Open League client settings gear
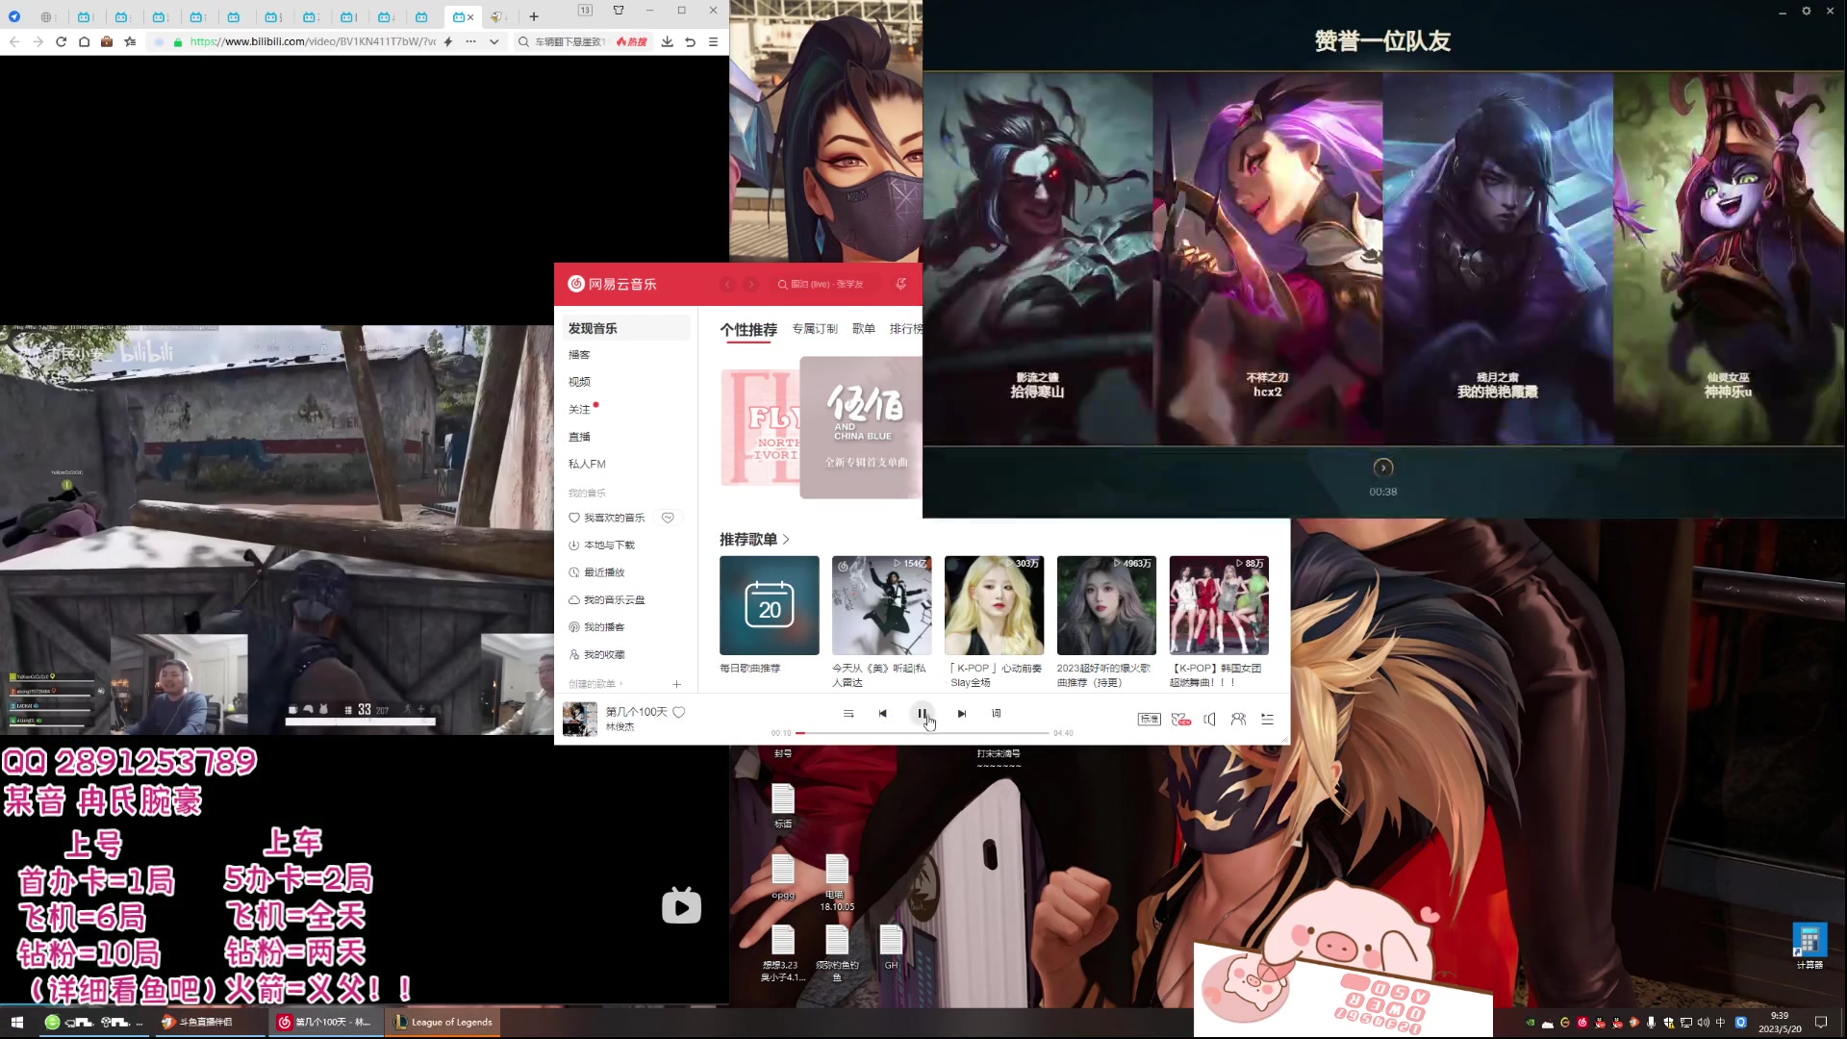 pos(1806,11)
